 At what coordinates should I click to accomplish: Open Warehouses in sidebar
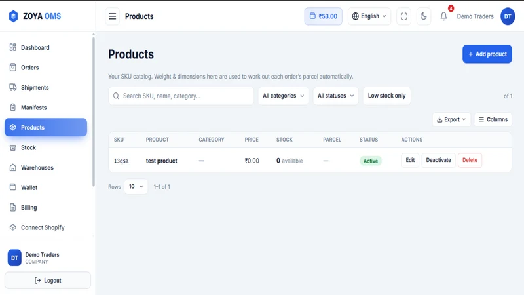46,168
